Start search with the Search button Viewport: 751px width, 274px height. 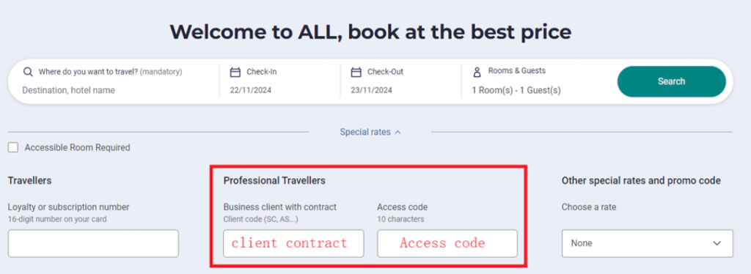pyautogui.click(x=672, y=81)
